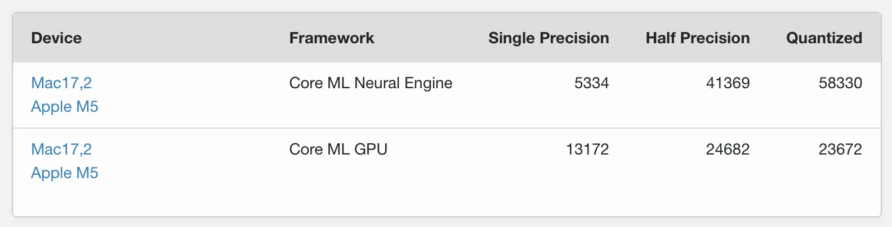Viewport: 892px width, 227px height.
Task: Click the Framework column header
Action: [332, 38]
